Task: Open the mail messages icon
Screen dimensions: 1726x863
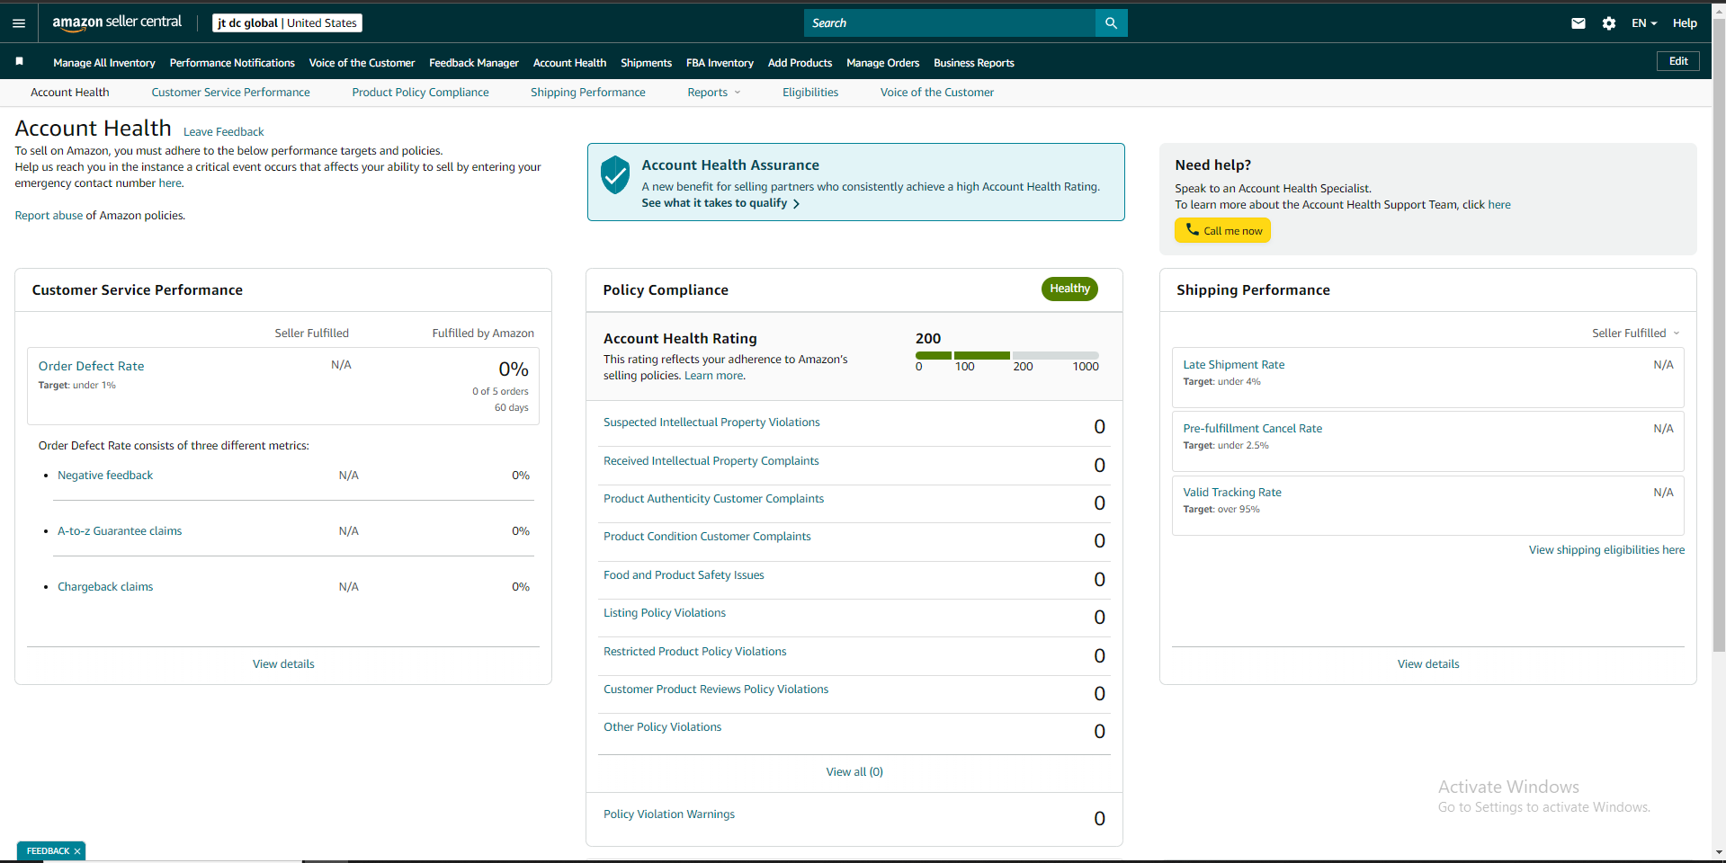Action: [1578, 23]
